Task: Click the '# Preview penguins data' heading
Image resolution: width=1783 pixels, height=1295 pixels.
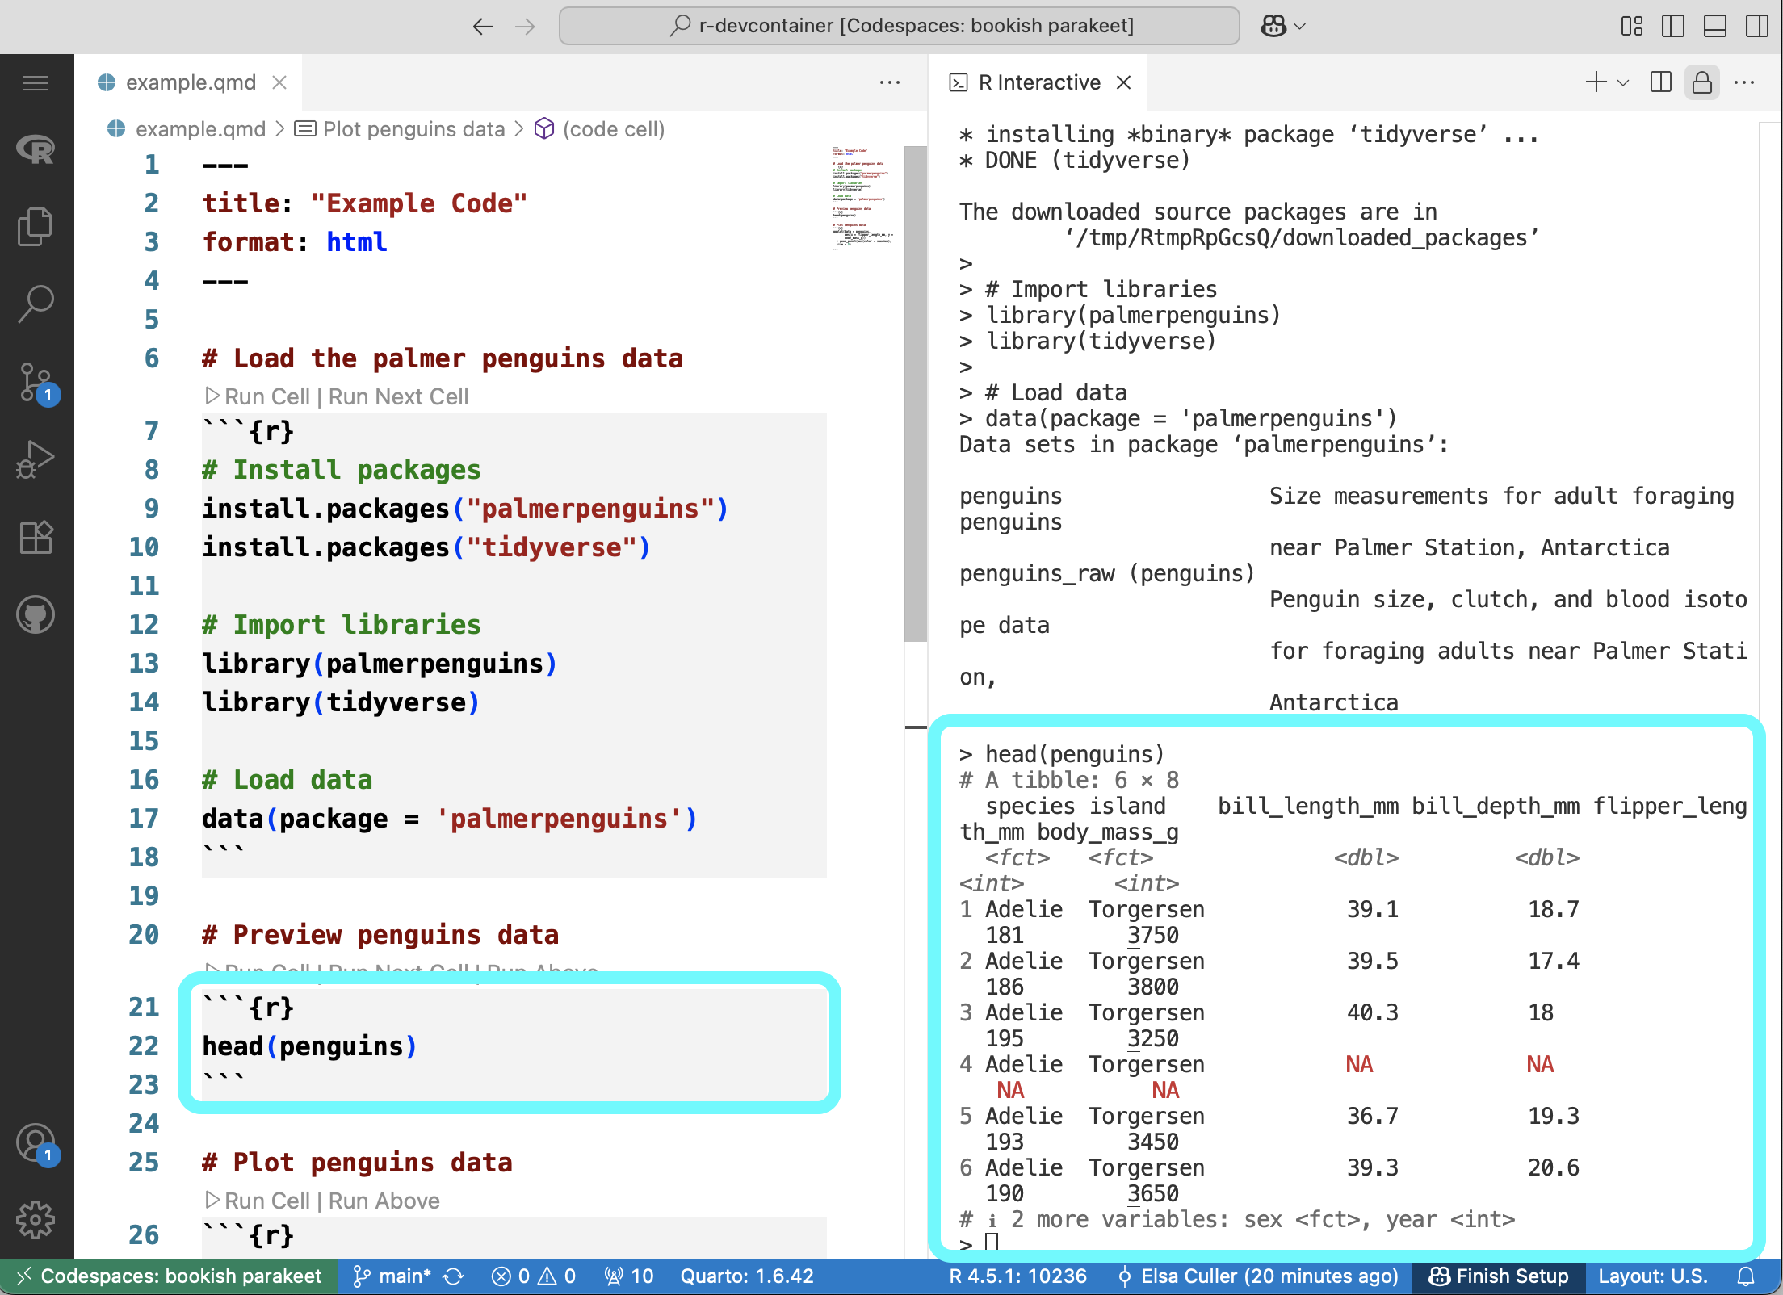Action: [380, 935]
